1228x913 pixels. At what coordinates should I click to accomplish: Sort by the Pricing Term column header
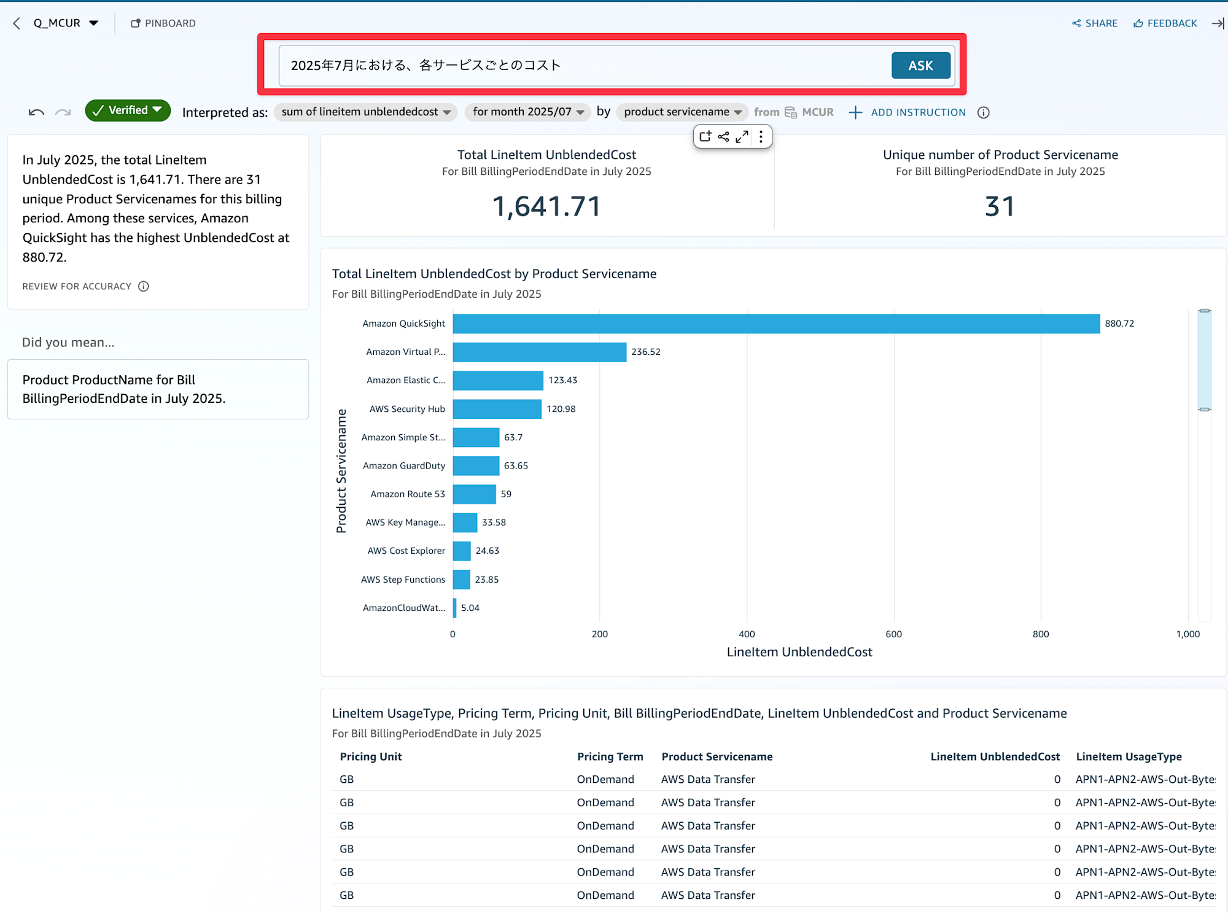[x=610, y=756]
